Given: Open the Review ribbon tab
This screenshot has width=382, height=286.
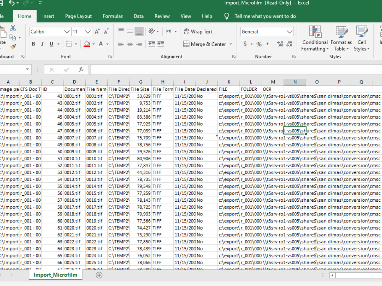Looking at the screenshot, I should 162,16.
